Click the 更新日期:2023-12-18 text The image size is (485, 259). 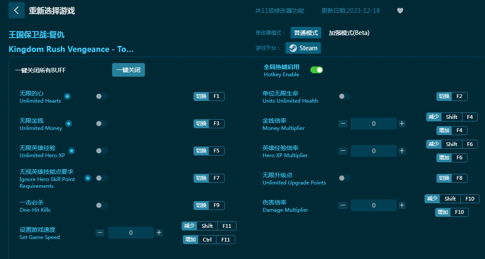350,11
